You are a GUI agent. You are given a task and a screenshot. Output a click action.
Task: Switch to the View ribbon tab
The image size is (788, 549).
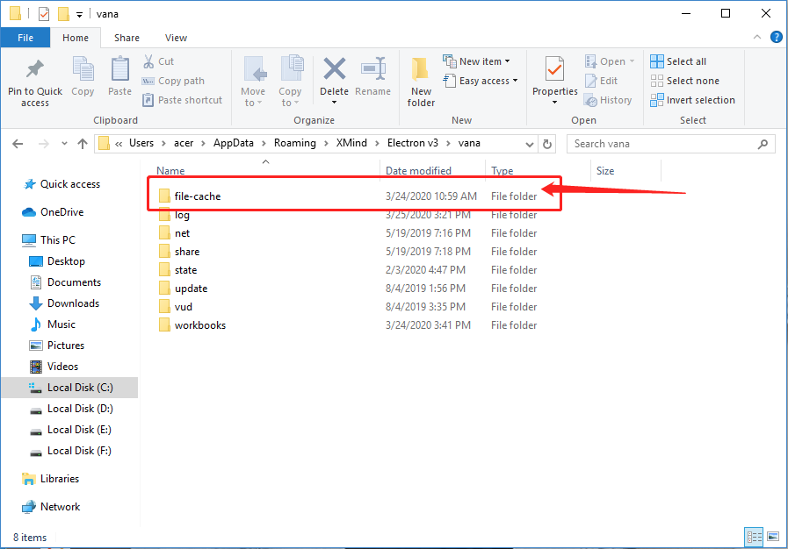point(176,38)
